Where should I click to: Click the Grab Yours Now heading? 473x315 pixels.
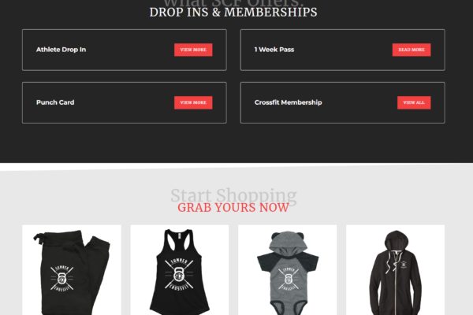(233, 208)
